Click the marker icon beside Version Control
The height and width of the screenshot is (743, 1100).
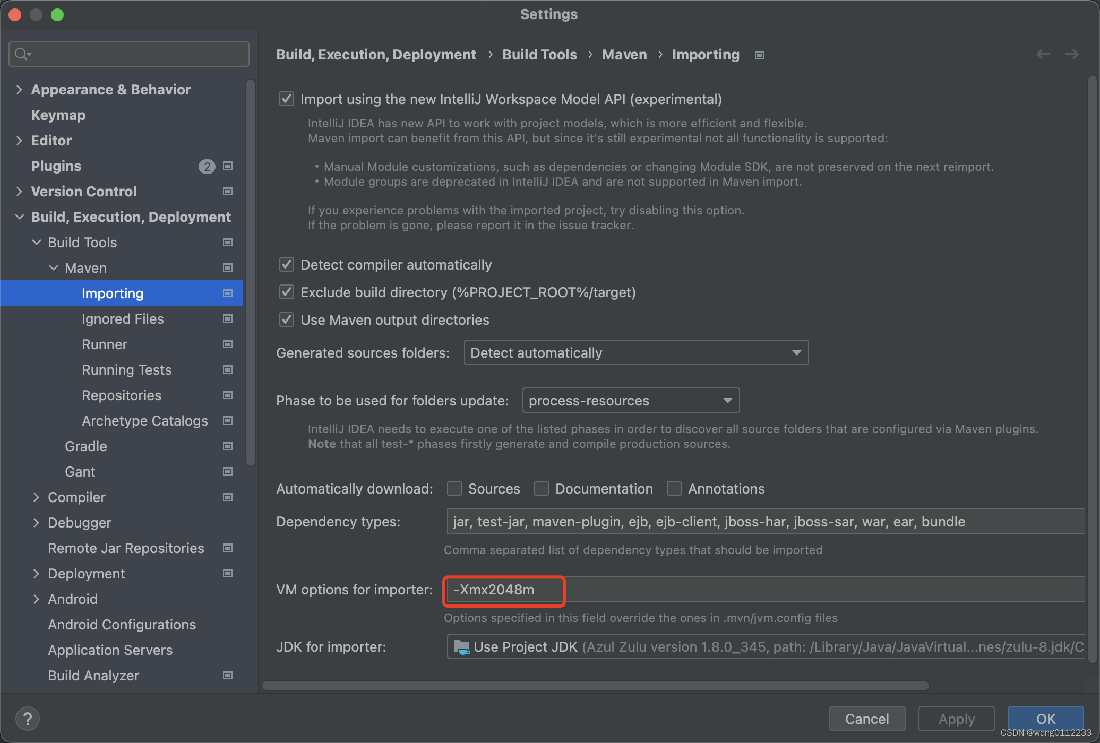tap(227, 191)
